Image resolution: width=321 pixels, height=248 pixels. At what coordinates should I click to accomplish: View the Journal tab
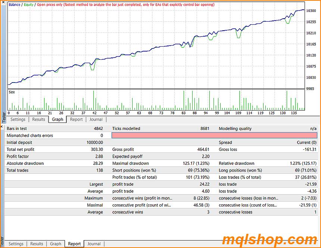pos(96,119)
